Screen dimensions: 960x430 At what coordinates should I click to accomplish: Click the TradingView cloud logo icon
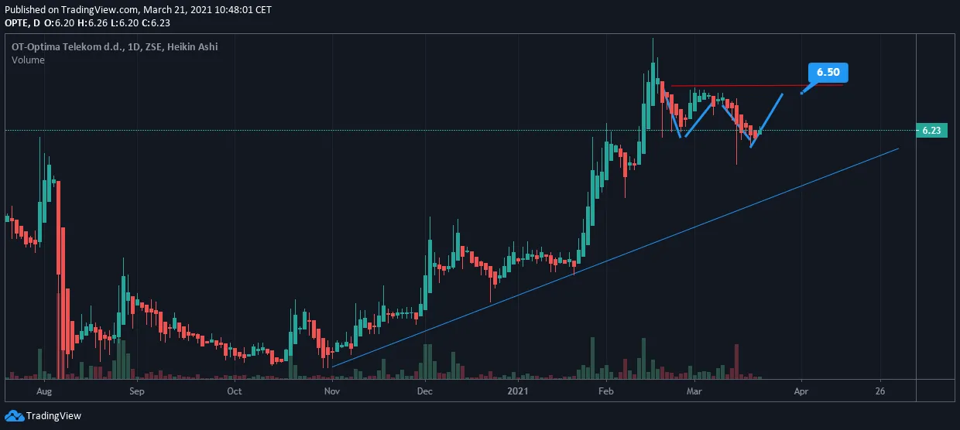pyautogui.click(x=14, y=415)
